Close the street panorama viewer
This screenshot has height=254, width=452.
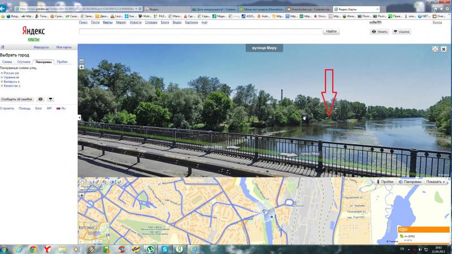[443, 49]
